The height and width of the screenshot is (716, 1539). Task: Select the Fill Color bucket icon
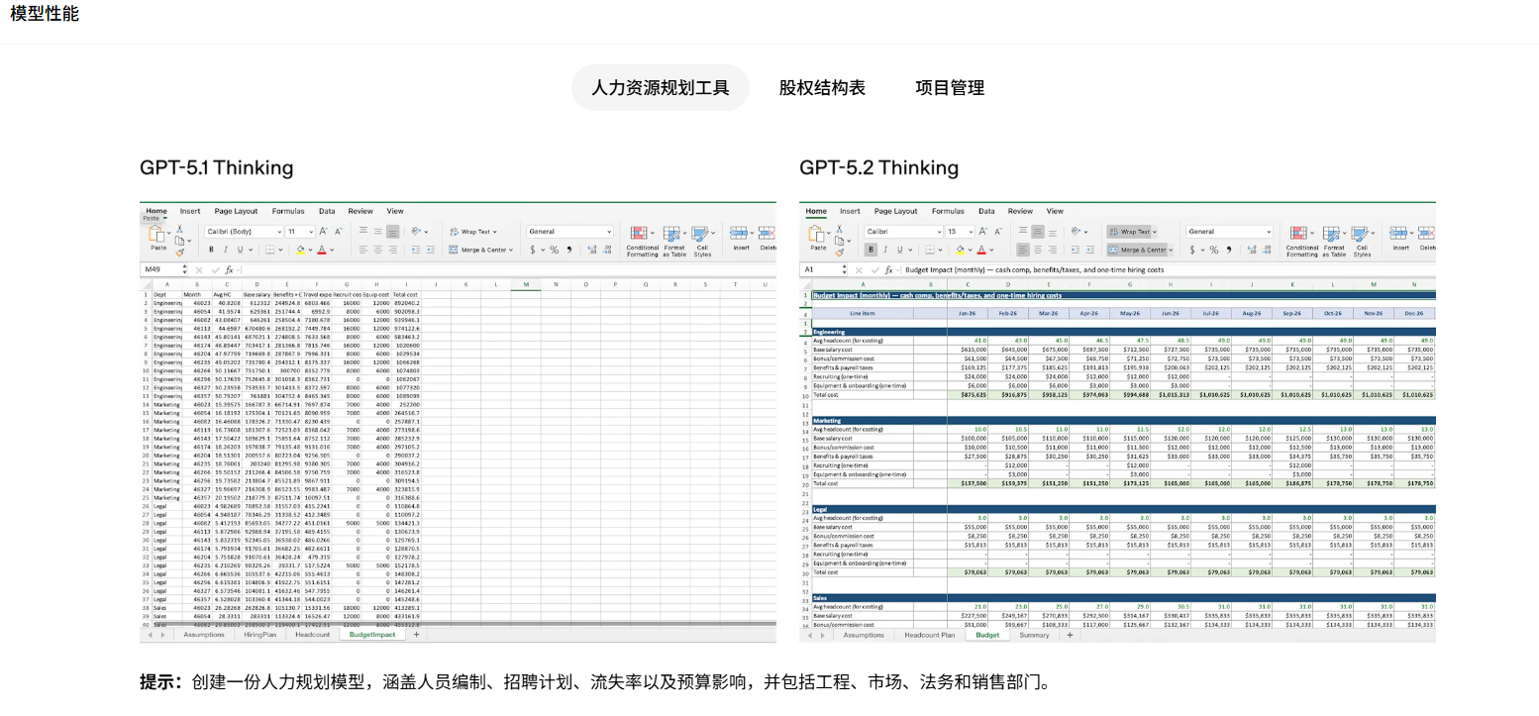coord(959,250)
